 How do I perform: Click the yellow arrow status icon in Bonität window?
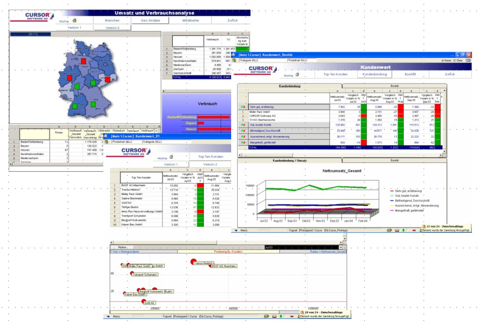point(389,230)
